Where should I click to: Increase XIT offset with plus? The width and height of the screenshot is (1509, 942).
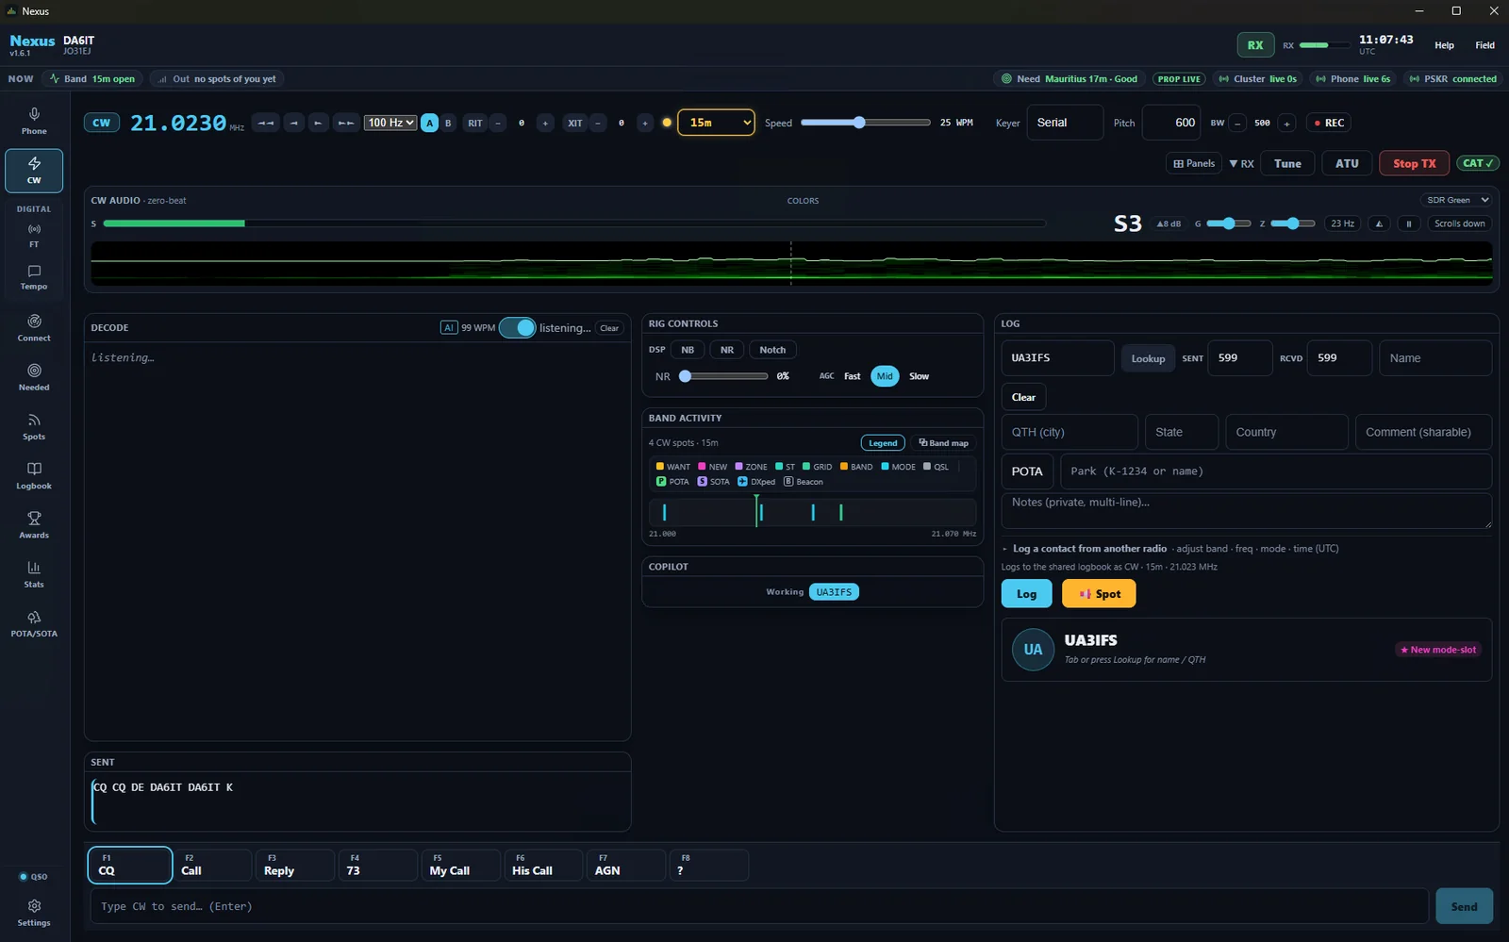[645, 123]
